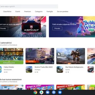
Task: Click Provalo button on Bubble Witch banner
Action: (x=57, y=28)
